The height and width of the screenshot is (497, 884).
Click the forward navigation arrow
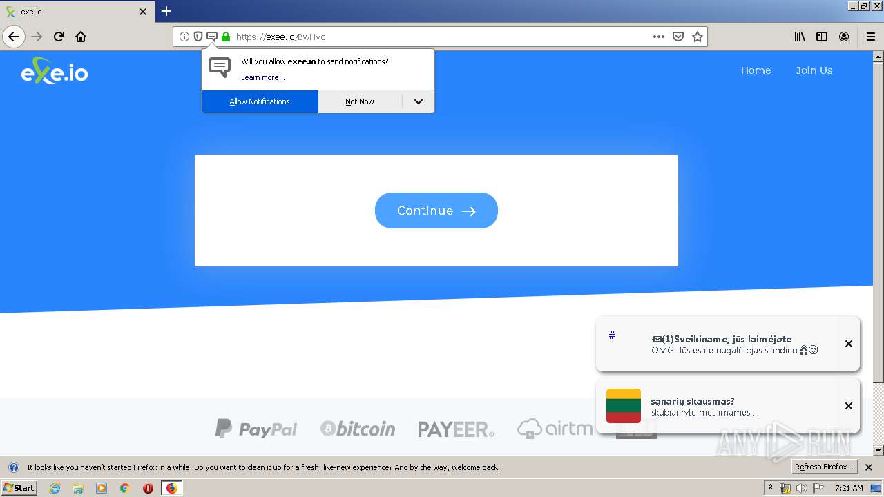pos(37,37)
